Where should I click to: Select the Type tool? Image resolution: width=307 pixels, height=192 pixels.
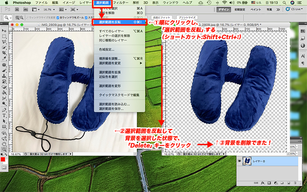click(4, 115)
